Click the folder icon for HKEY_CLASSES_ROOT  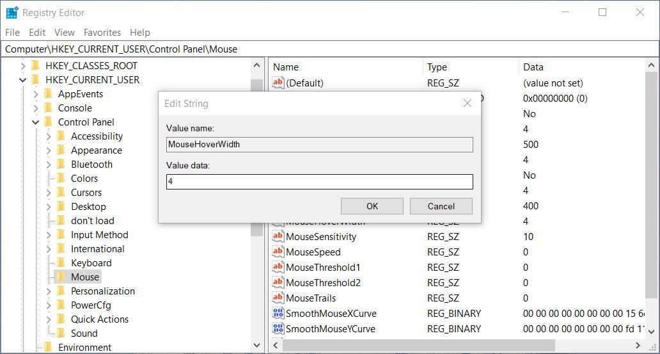[x=36, y=65]
